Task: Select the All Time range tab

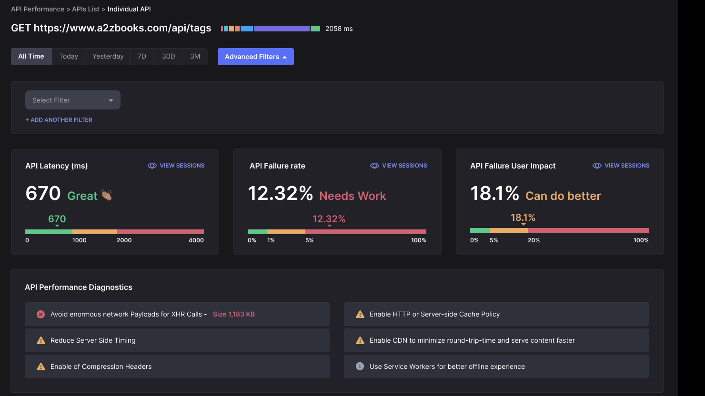Action: pyautogui.click(x=31, y=56)
